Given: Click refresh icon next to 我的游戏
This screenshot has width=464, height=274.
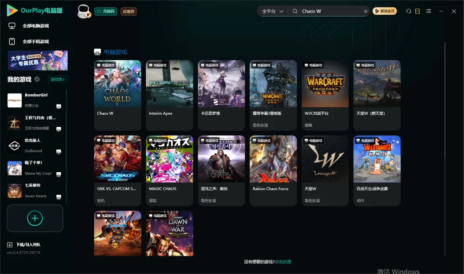Looking at the screenshot, I should click(x=37, y=79).
